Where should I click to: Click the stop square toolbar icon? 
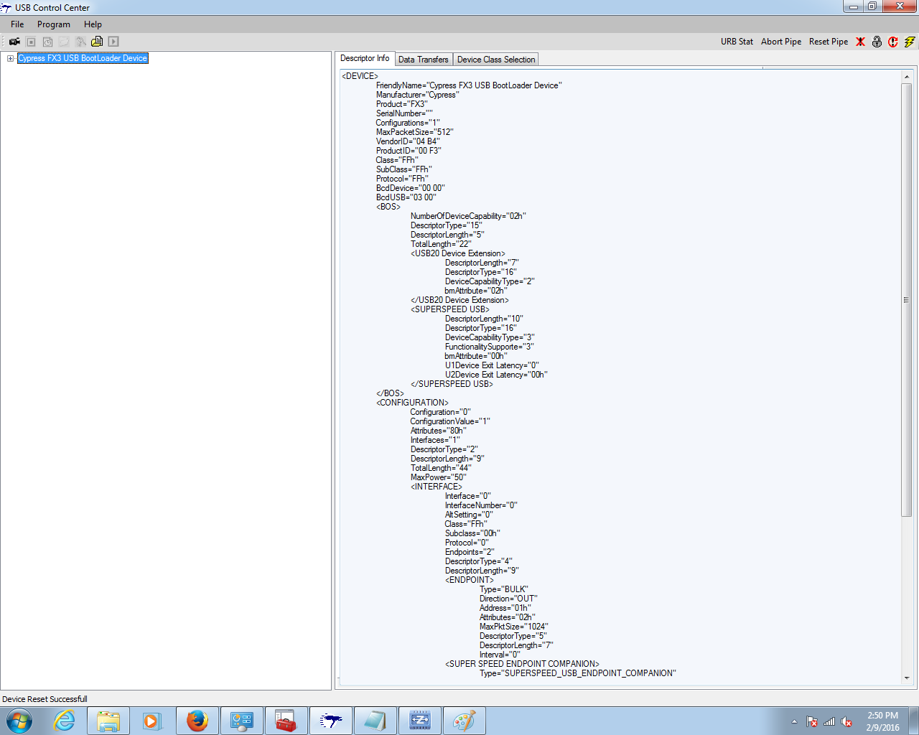tap(31, 42)
